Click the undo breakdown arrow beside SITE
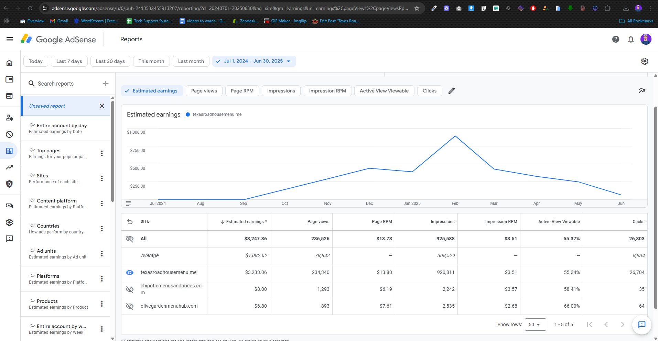The height and width of the screenshot is (341, 658). point(130,222)
